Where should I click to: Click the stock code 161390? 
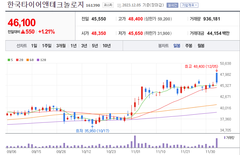point(93,5)
